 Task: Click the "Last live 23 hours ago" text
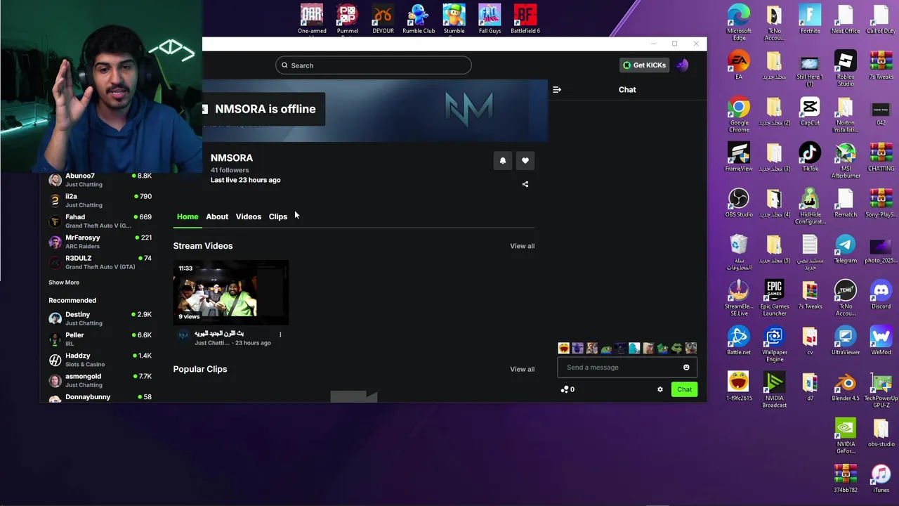pyautogui.click(x=245, y=180)
